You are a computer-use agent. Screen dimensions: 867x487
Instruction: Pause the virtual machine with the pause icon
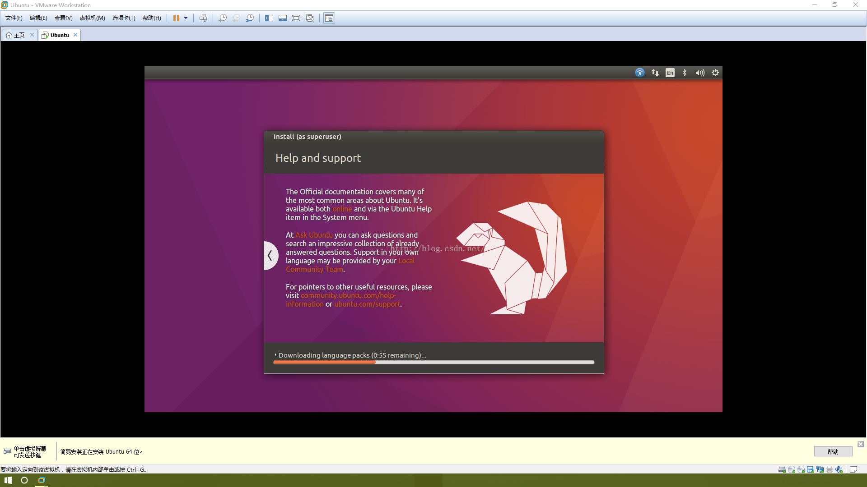pyautogui.click(x=176, y=18)
